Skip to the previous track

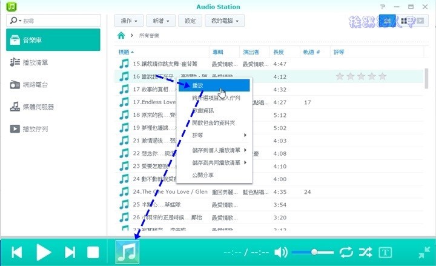tap(17, 252)
